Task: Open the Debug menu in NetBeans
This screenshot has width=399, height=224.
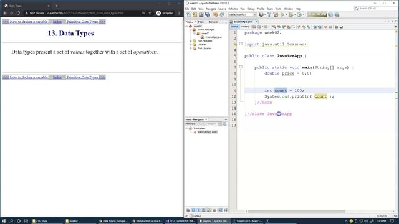Action: tap(251, 9)
